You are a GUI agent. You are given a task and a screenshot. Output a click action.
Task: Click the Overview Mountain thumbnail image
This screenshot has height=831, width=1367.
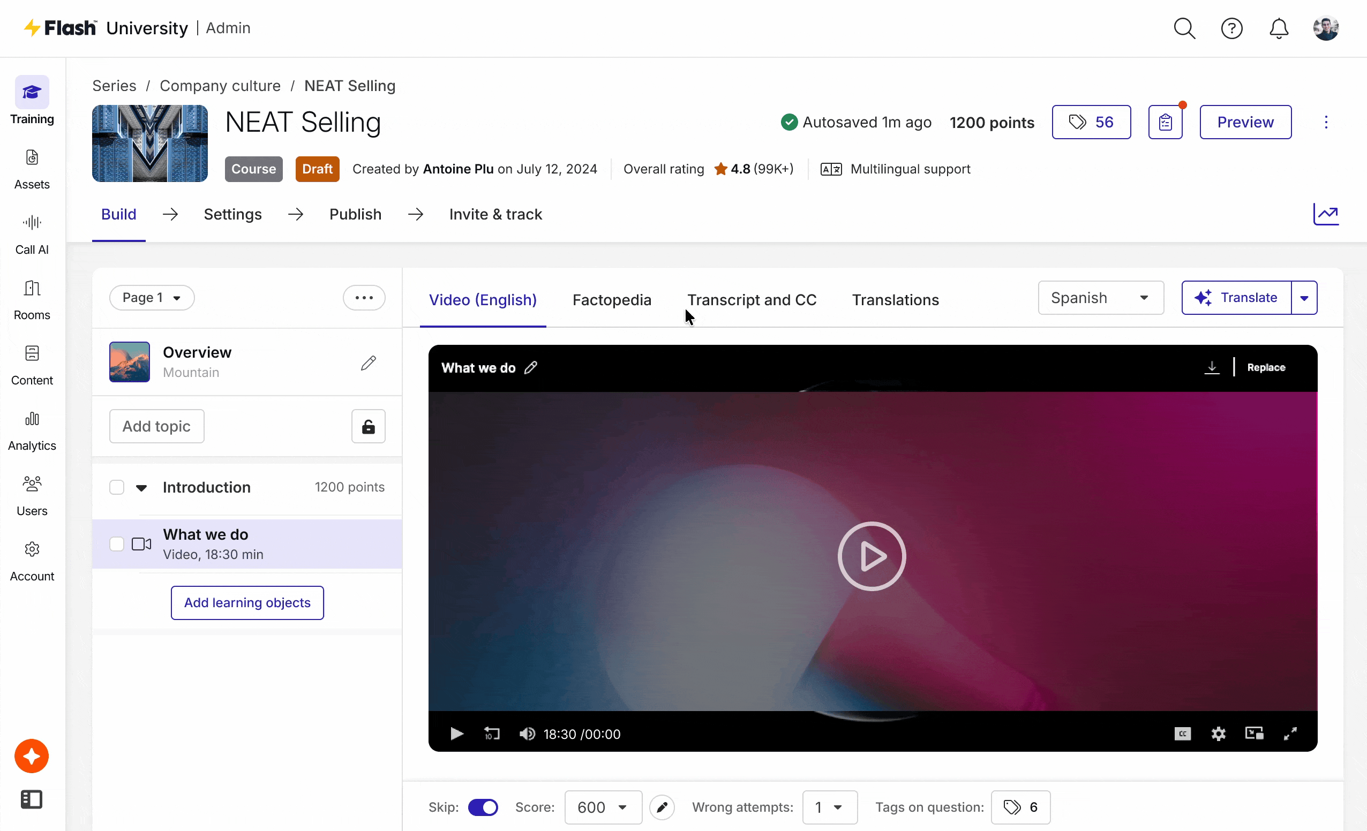129,362
